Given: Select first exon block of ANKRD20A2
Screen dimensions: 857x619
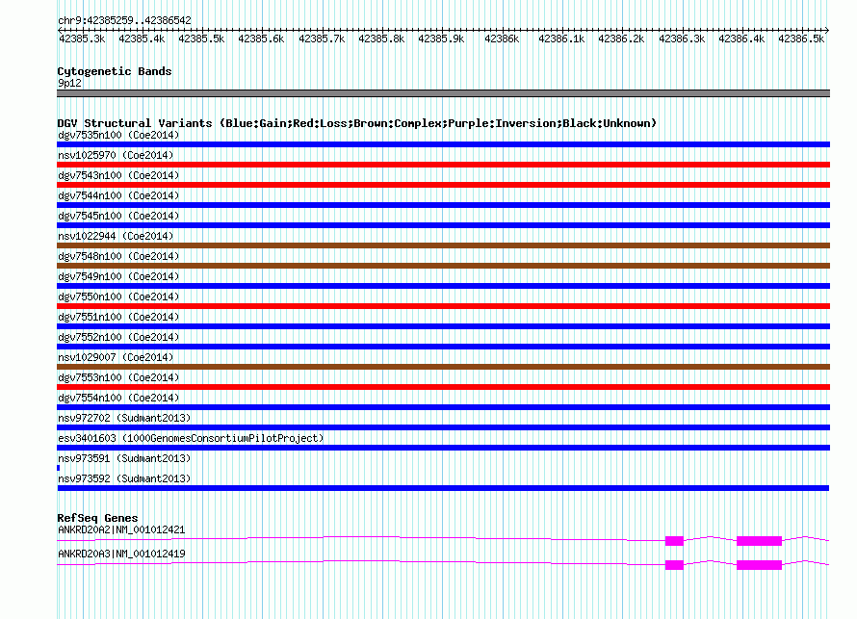Looking at the screenshot, I should 674,541.
